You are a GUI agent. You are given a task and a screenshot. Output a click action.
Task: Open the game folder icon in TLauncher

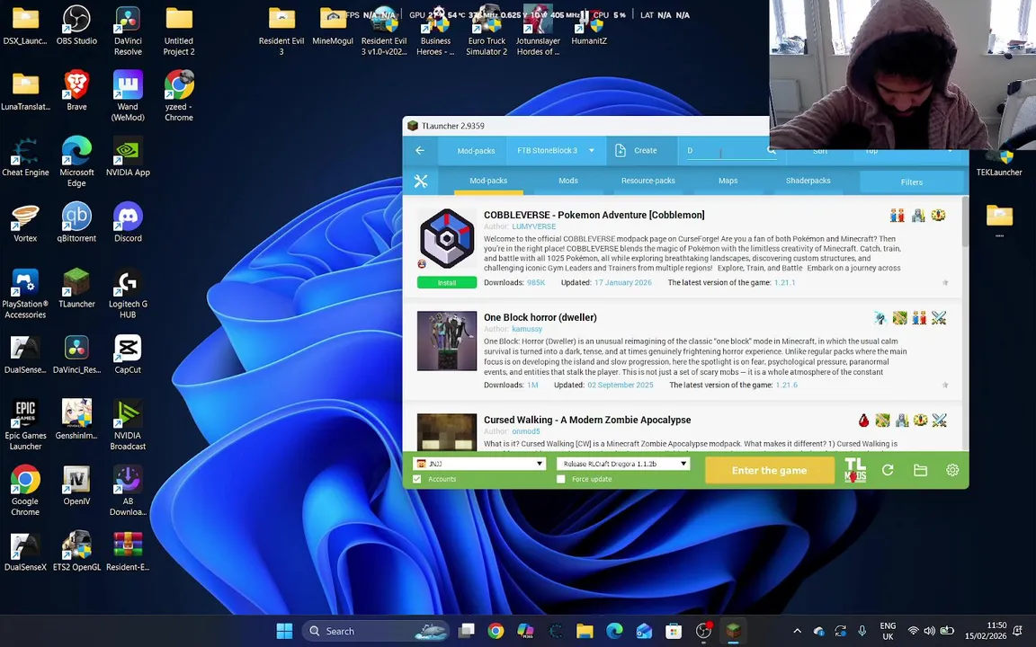[920, 470]
